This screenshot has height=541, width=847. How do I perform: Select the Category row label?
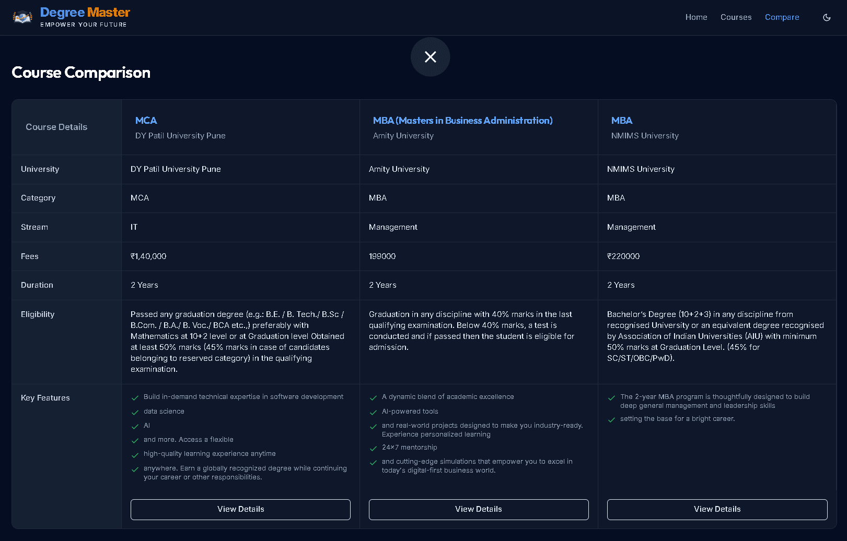click(x=38, y=198)
